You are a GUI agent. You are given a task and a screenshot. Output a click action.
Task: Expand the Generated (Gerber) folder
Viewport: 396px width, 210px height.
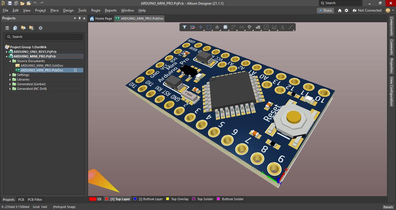pos(10,84)
